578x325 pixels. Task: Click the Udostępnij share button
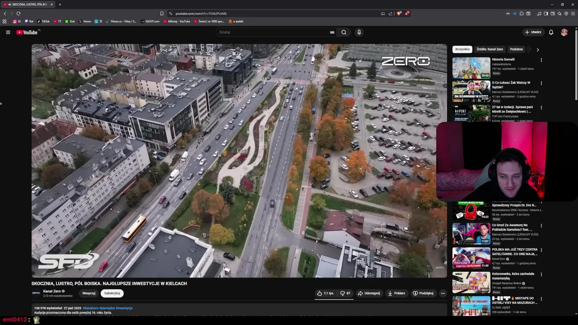(369, 293)
